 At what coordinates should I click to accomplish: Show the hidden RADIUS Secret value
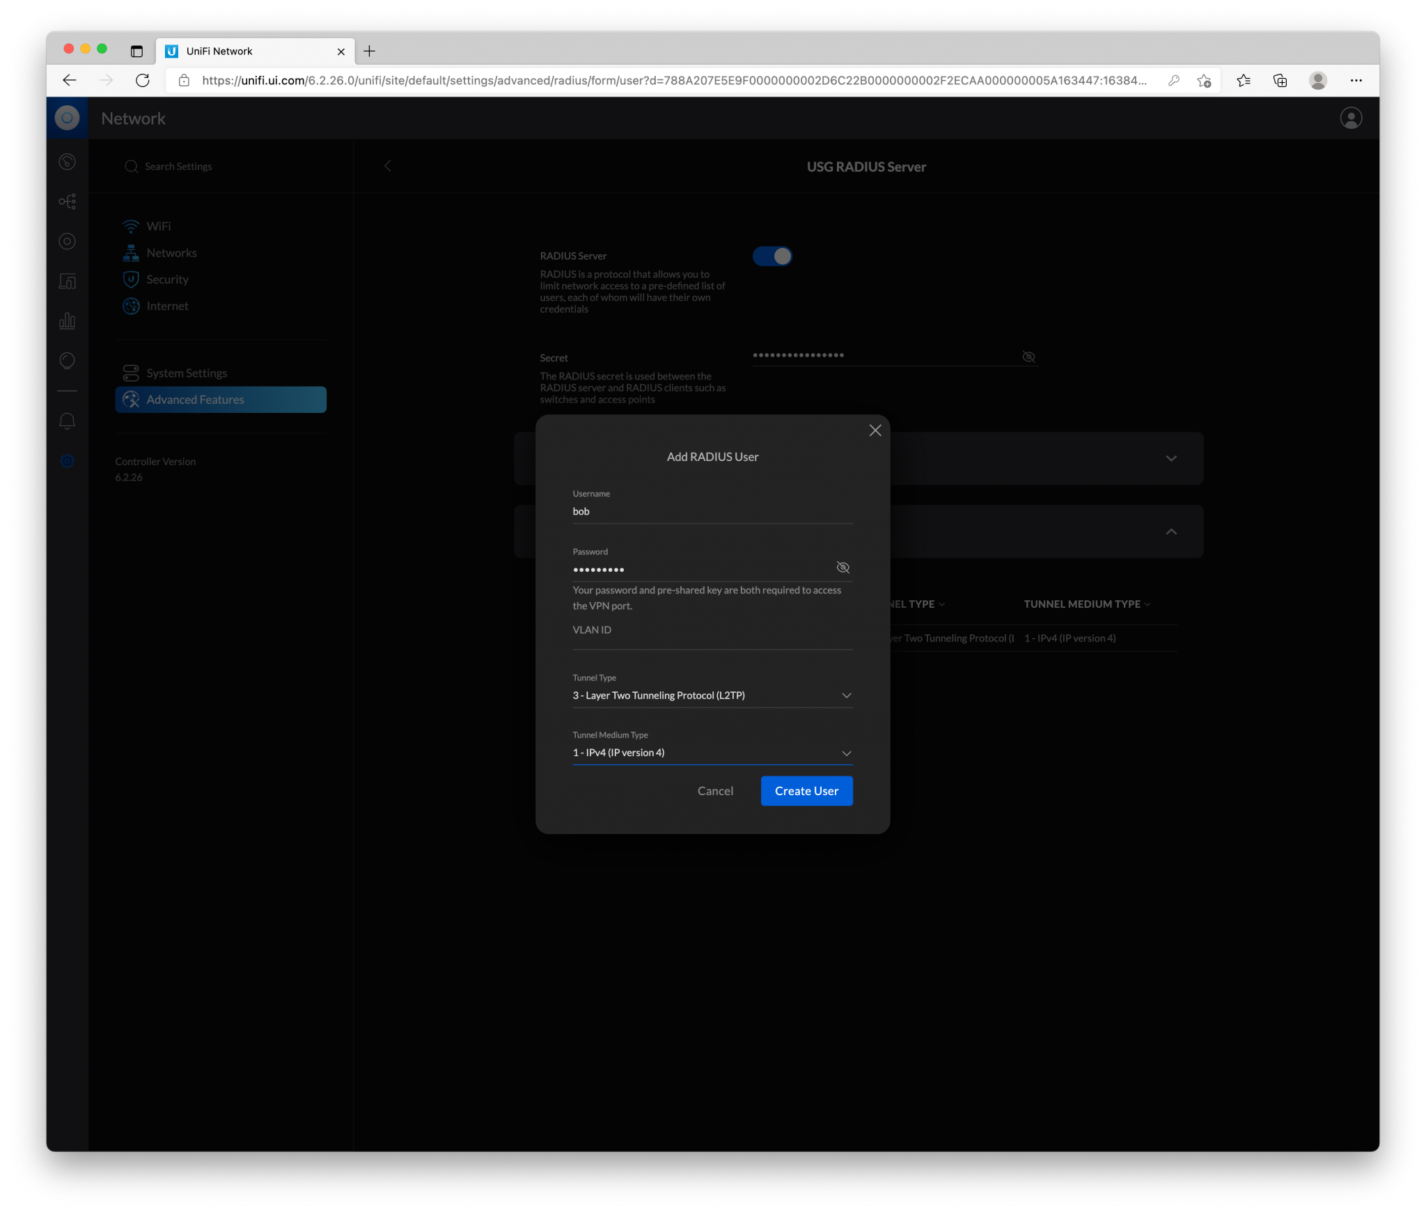(x=1028, y=357)
